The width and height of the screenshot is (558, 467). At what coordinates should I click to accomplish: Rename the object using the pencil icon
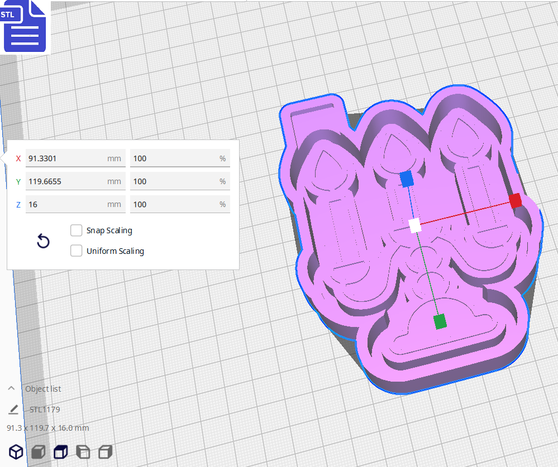point(13,409)
